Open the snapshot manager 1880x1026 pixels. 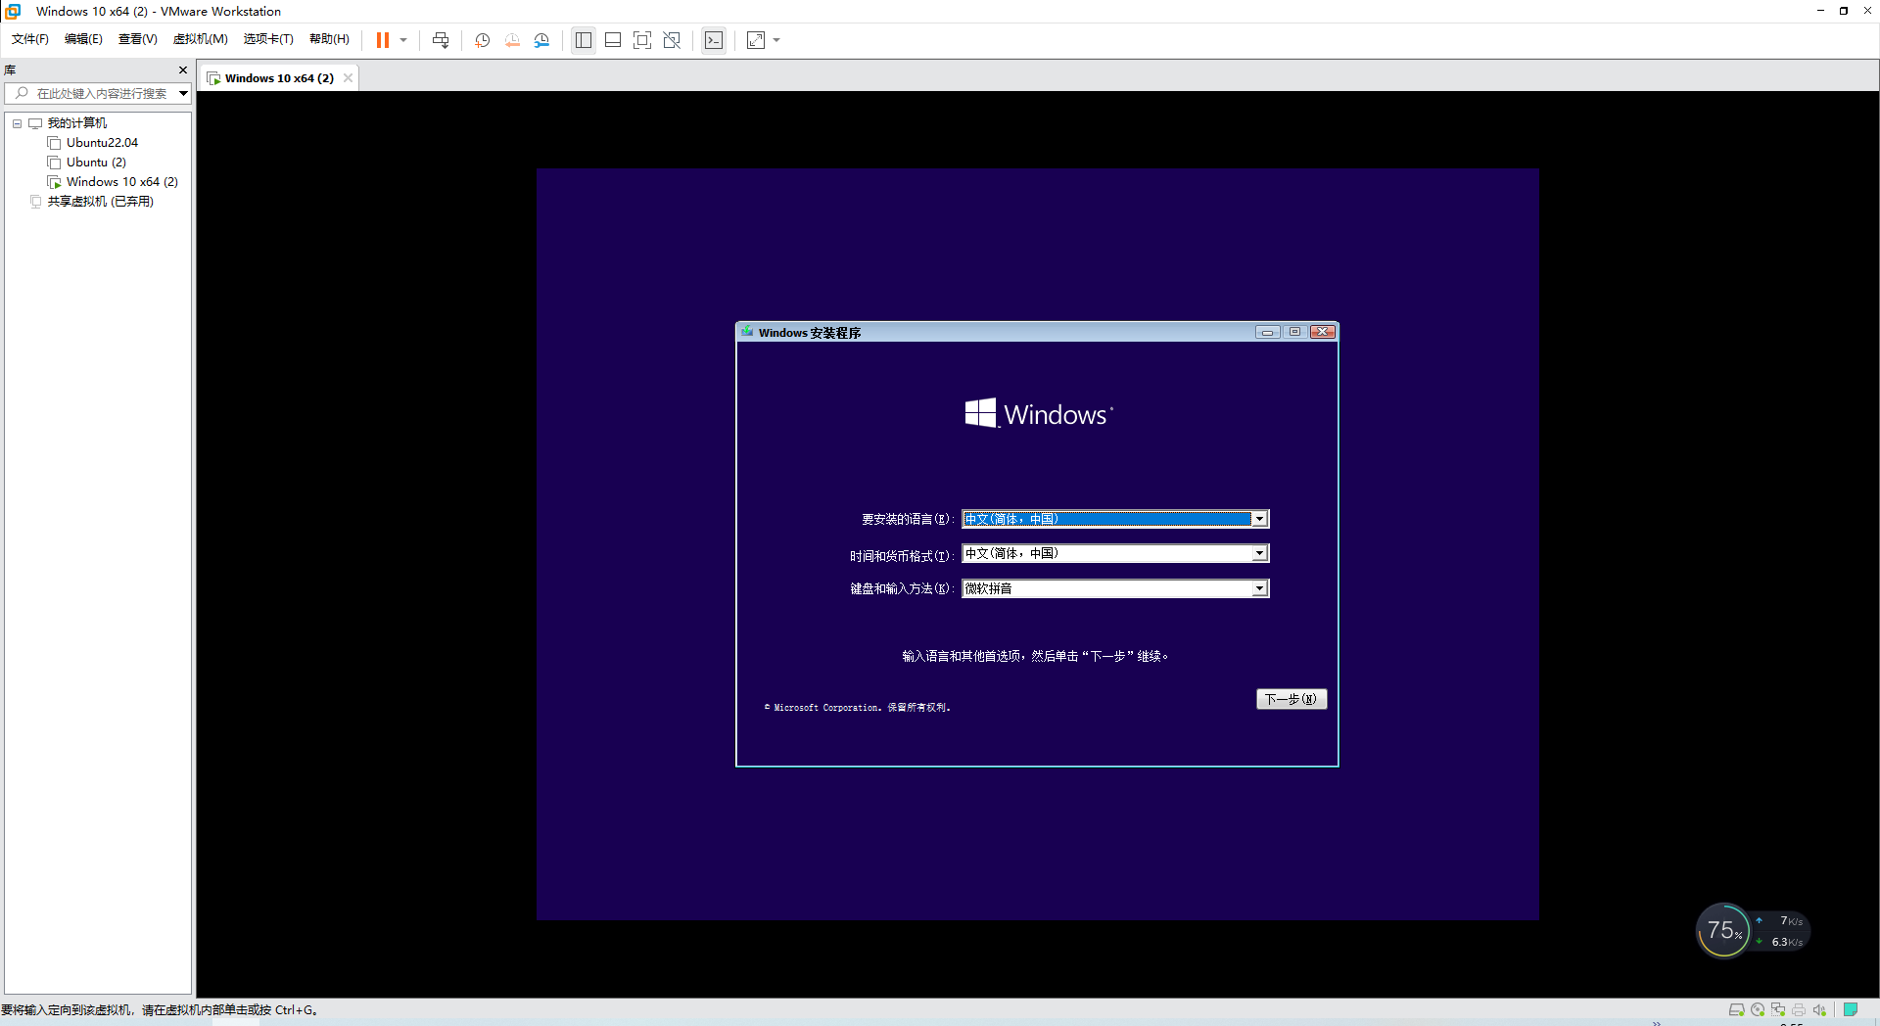[x=541, y=40]
